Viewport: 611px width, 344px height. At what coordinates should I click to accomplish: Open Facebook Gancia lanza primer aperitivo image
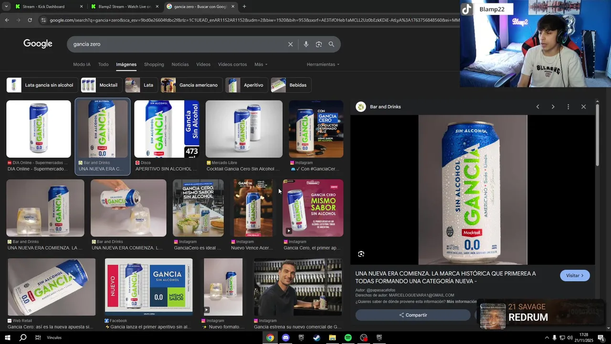click(x=149, y=287)
